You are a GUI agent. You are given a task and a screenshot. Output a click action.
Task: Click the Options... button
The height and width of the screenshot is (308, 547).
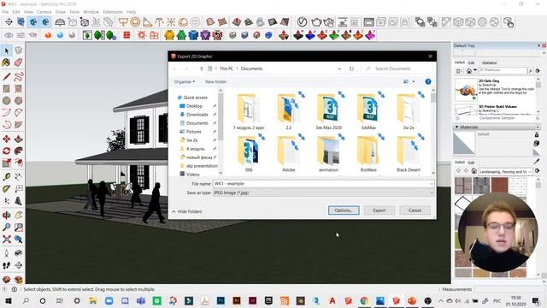(x=344, y=210)
